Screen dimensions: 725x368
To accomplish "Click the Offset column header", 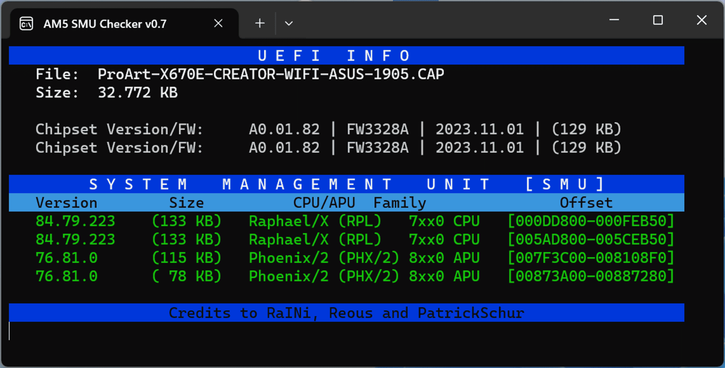I will click(586, 203).
